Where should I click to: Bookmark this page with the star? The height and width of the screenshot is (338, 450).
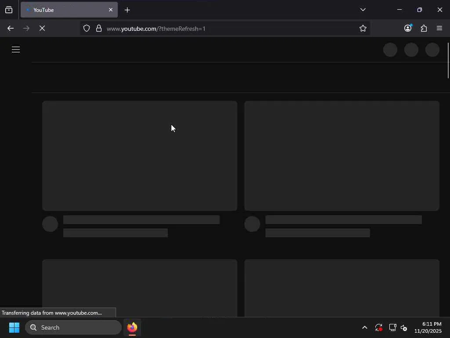click(363, 28)
